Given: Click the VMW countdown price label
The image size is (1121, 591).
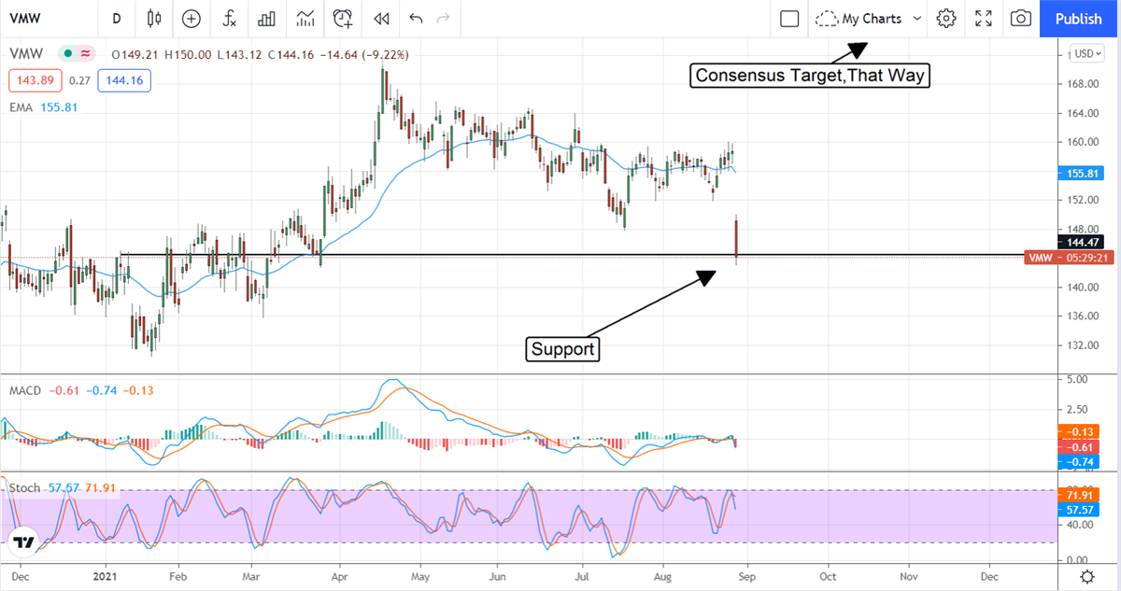Looking at the screenshot, I should [x=1068, y=257].
